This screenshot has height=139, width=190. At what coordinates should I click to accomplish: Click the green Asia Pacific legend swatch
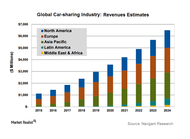42,42
